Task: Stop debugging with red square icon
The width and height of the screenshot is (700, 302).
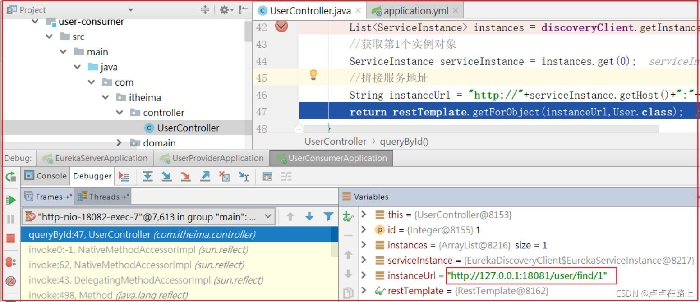Action: click(11, 238)
